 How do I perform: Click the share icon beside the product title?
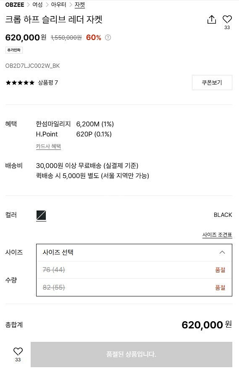(212, 19)
